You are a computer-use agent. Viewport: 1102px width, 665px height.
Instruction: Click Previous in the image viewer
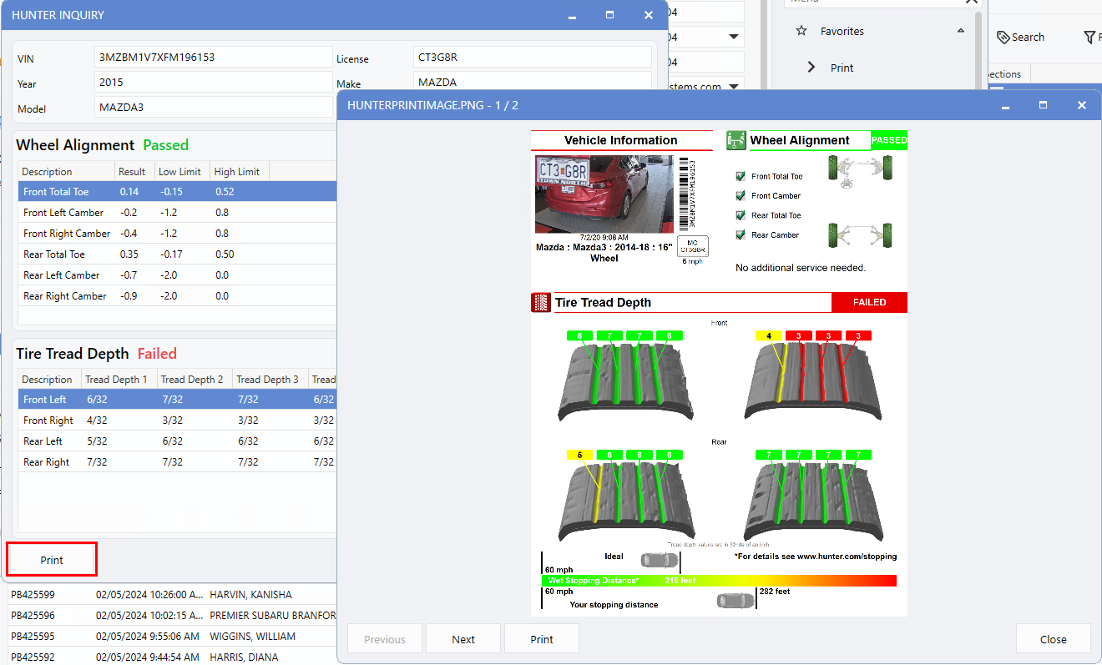(385, 639)
